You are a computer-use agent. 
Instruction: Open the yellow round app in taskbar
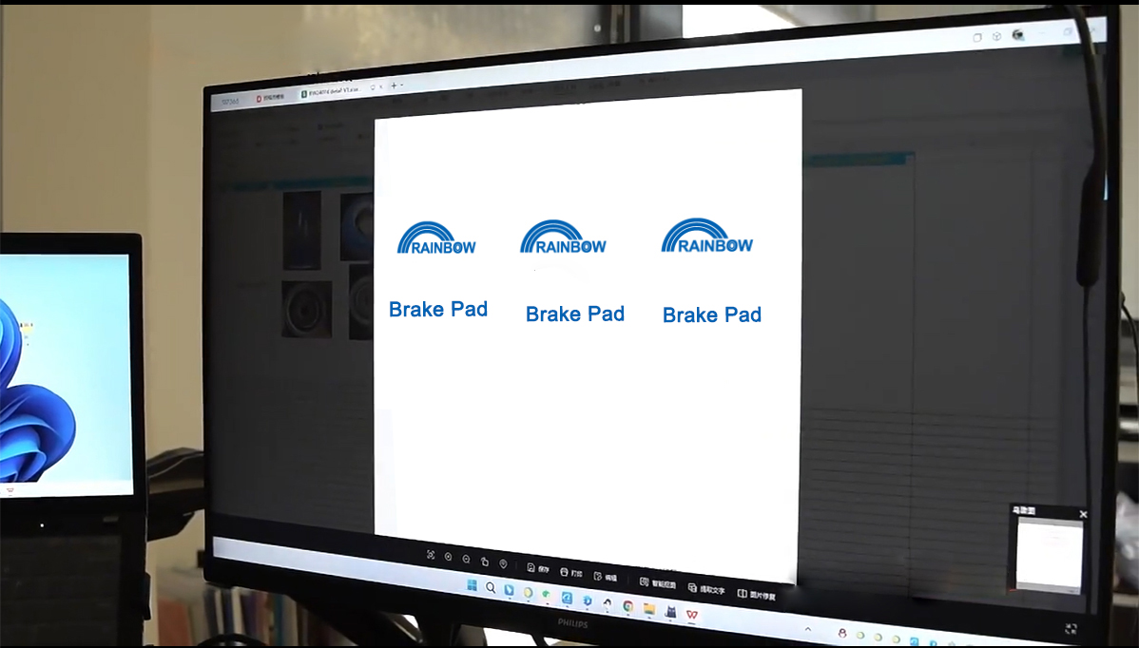click(x=528, y=593)
